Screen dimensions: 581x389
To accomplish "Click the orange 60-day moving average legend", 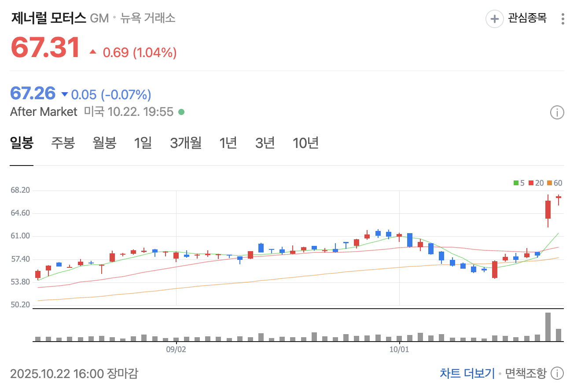I will [555, 183].
